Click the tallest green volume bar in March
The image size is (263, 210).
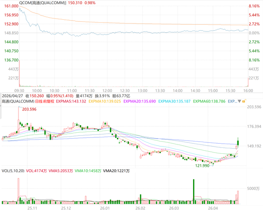(194, 192)
